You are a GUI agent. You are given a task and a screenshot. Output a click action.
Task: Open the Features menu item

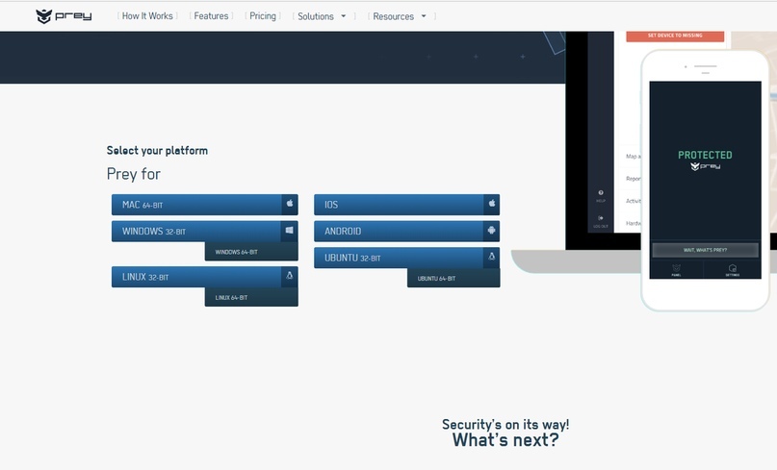pos(211,16)
